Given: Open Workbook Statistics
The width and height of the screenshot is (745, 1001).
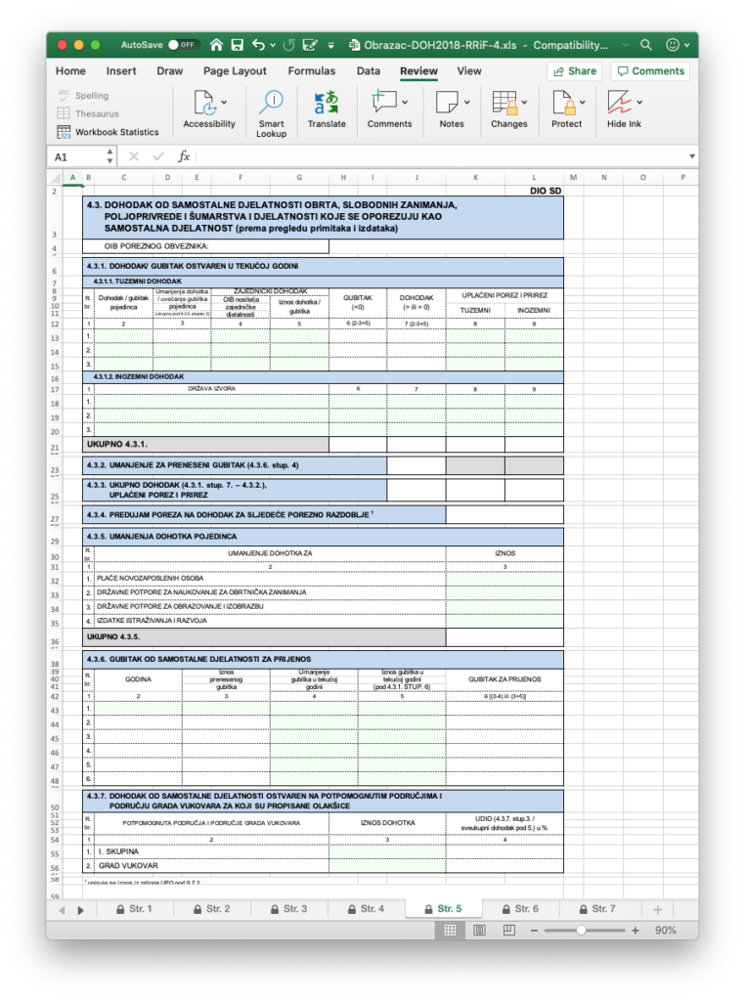Looking at the screenshot, I should [x=108, y=132].
